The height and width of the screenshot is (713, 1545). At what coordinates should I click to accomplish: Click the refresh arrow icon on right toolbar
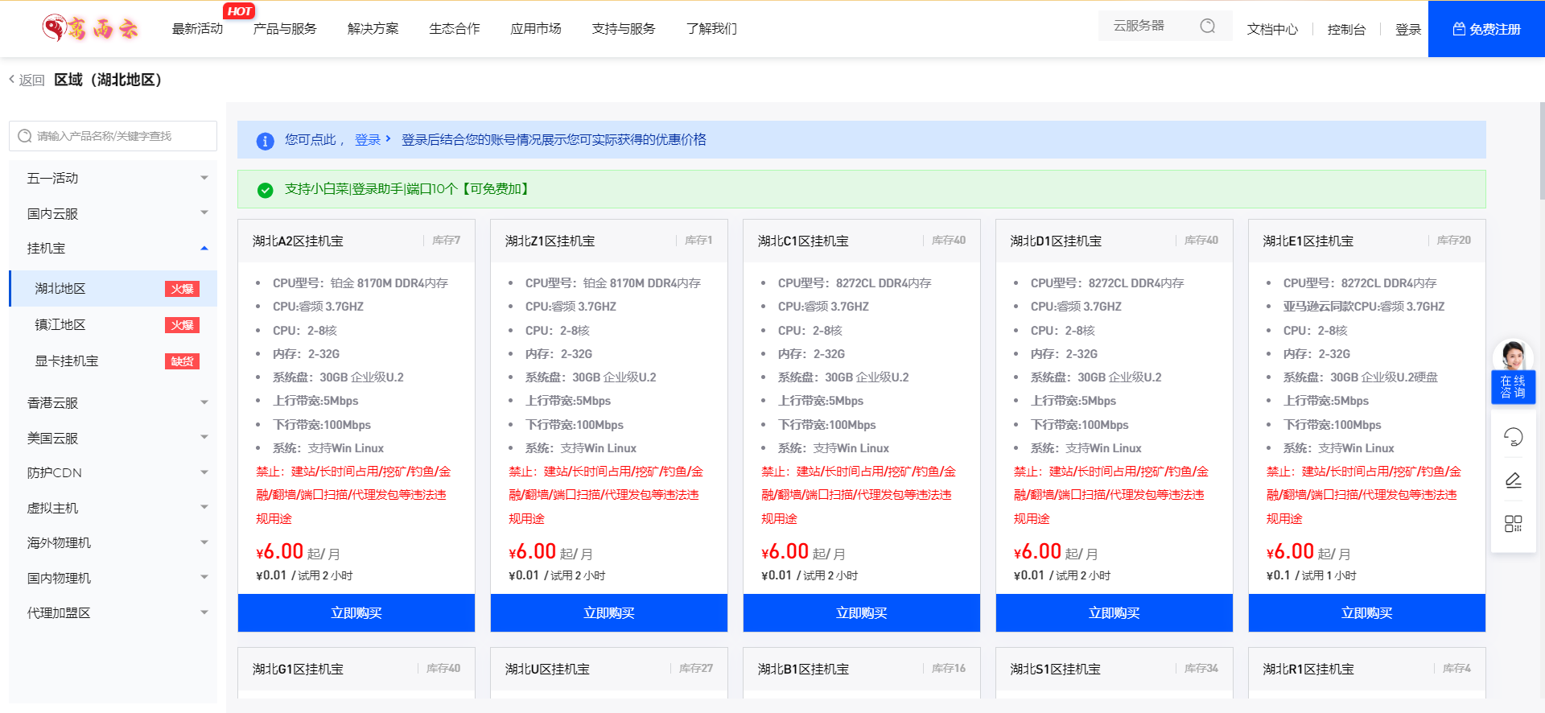[1513, 437]
